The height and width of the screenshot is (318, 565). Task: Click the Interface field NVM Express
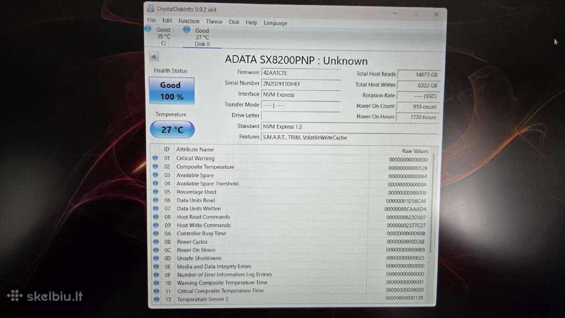[x=300, y=95]
